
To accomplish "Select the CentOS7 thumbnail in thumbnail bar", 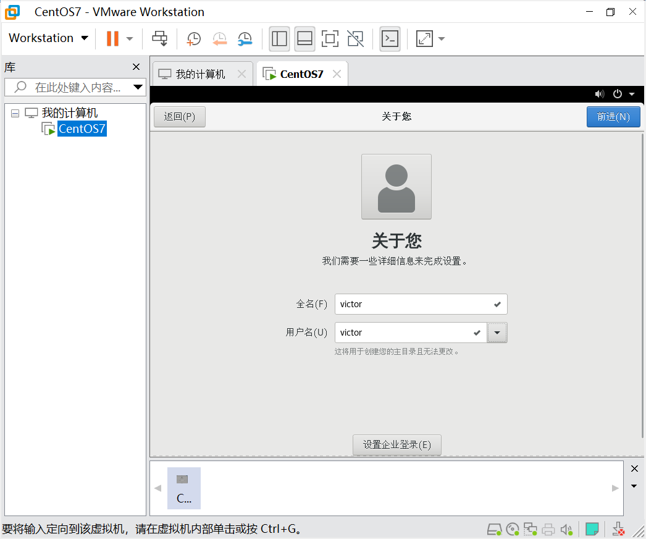I will [184, 488].
